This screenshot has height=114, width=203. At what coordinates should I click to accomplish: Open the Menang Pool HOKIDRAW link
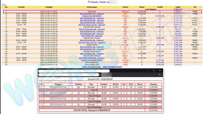coord(92,16)
